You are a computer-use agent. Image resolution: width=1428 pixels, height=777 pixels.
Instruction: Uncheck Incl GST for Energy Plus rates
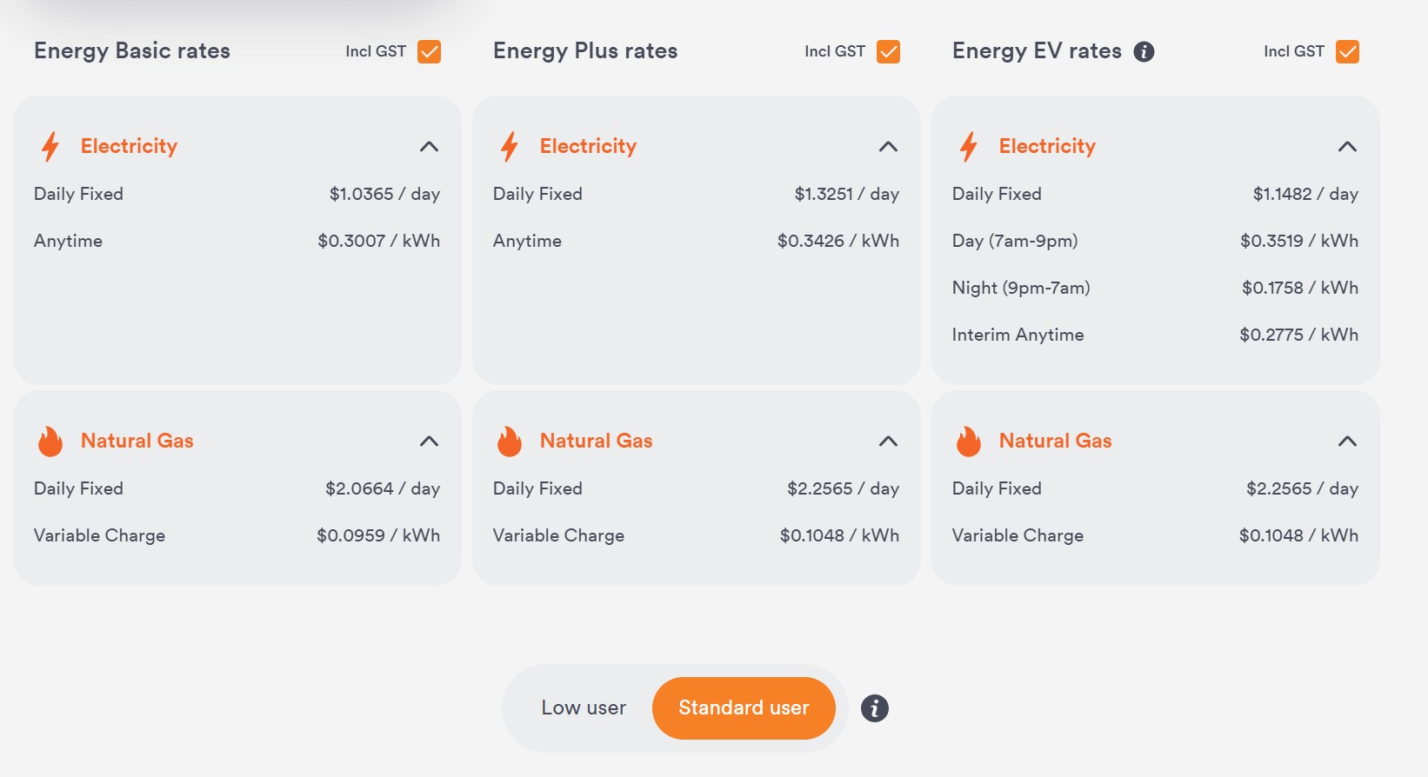[888, 52]
